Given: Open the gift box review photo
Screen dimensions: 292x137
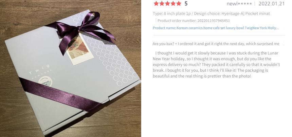Looking at the screenshot, I should [x=70, y=68].
